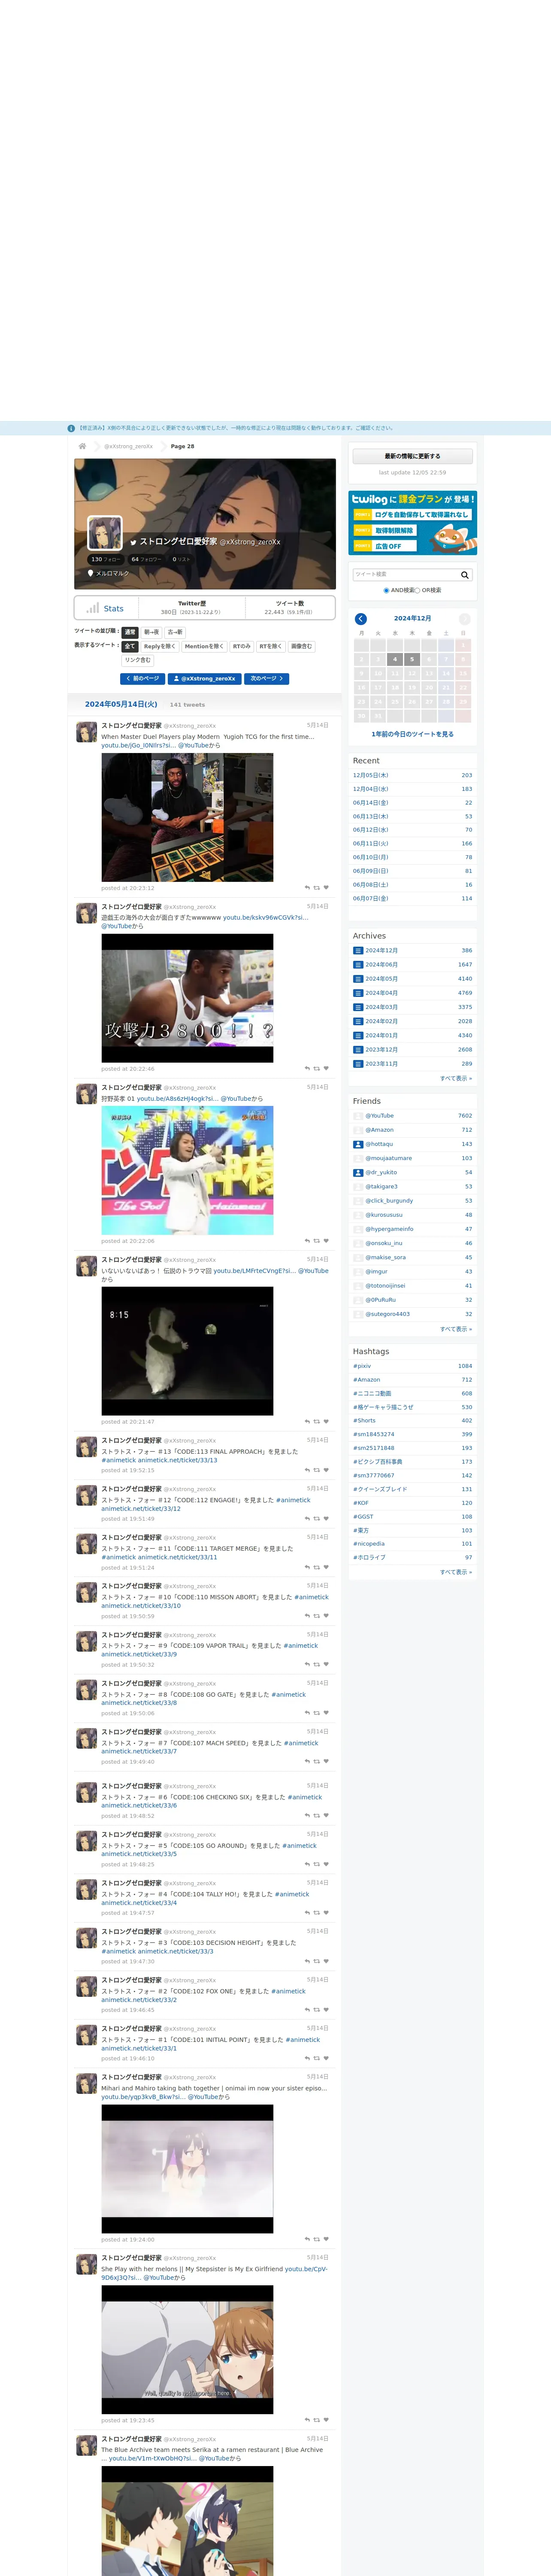
Task: Click list icon beside 2024年01月 archive
Action: pos(358,1035)
